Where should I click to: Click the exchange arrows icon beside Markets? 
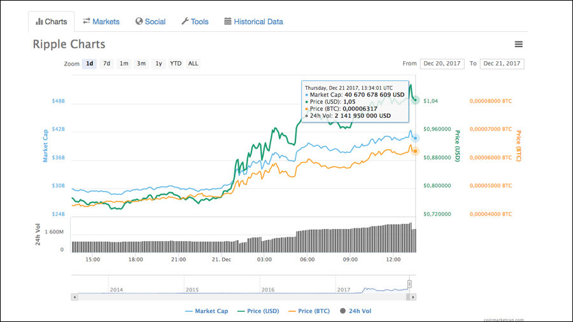[86, 21]
